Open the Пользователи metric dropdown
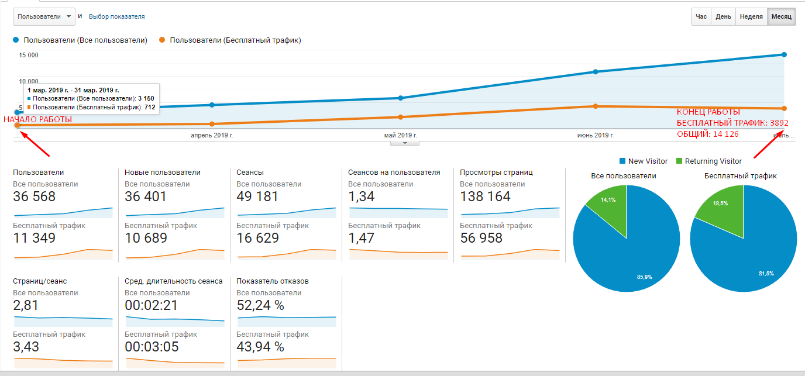The image size is (805, 376). [44, 16]
